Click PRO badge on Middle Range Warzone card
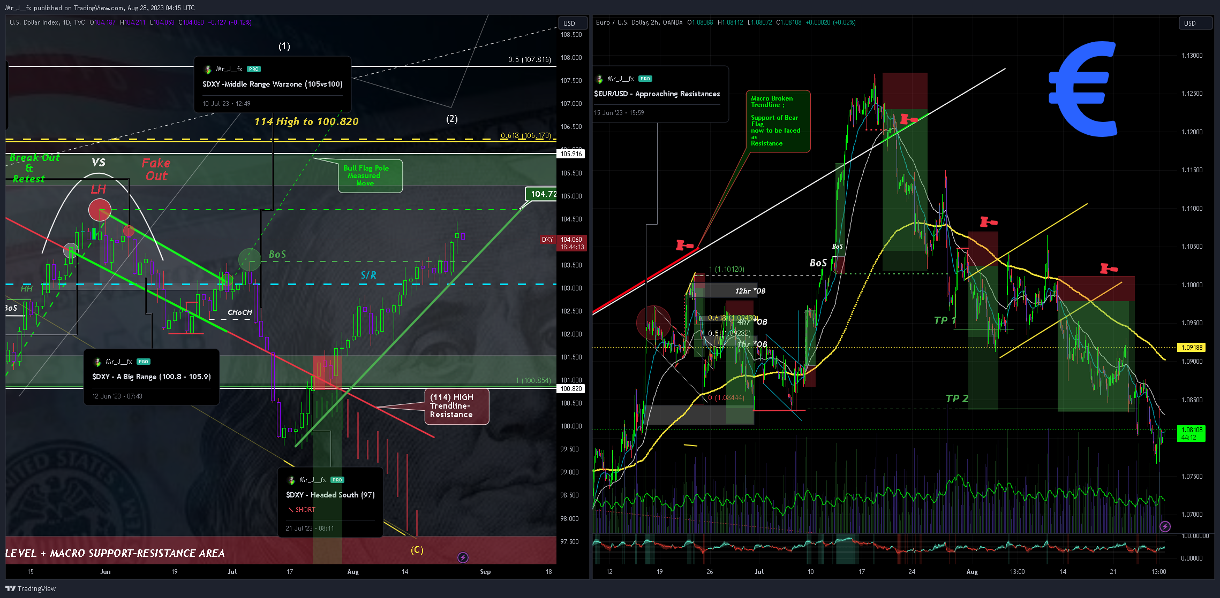This screenshot has width=1220, height=598. tap(254, 69)
